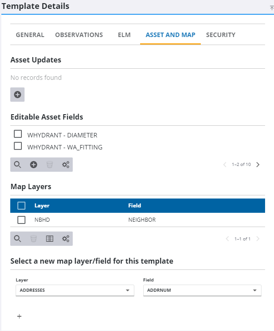Image resolution: width=274 pixels, height=331 pixels.
Task: Open the Security tab
Action: coord(220,35)
